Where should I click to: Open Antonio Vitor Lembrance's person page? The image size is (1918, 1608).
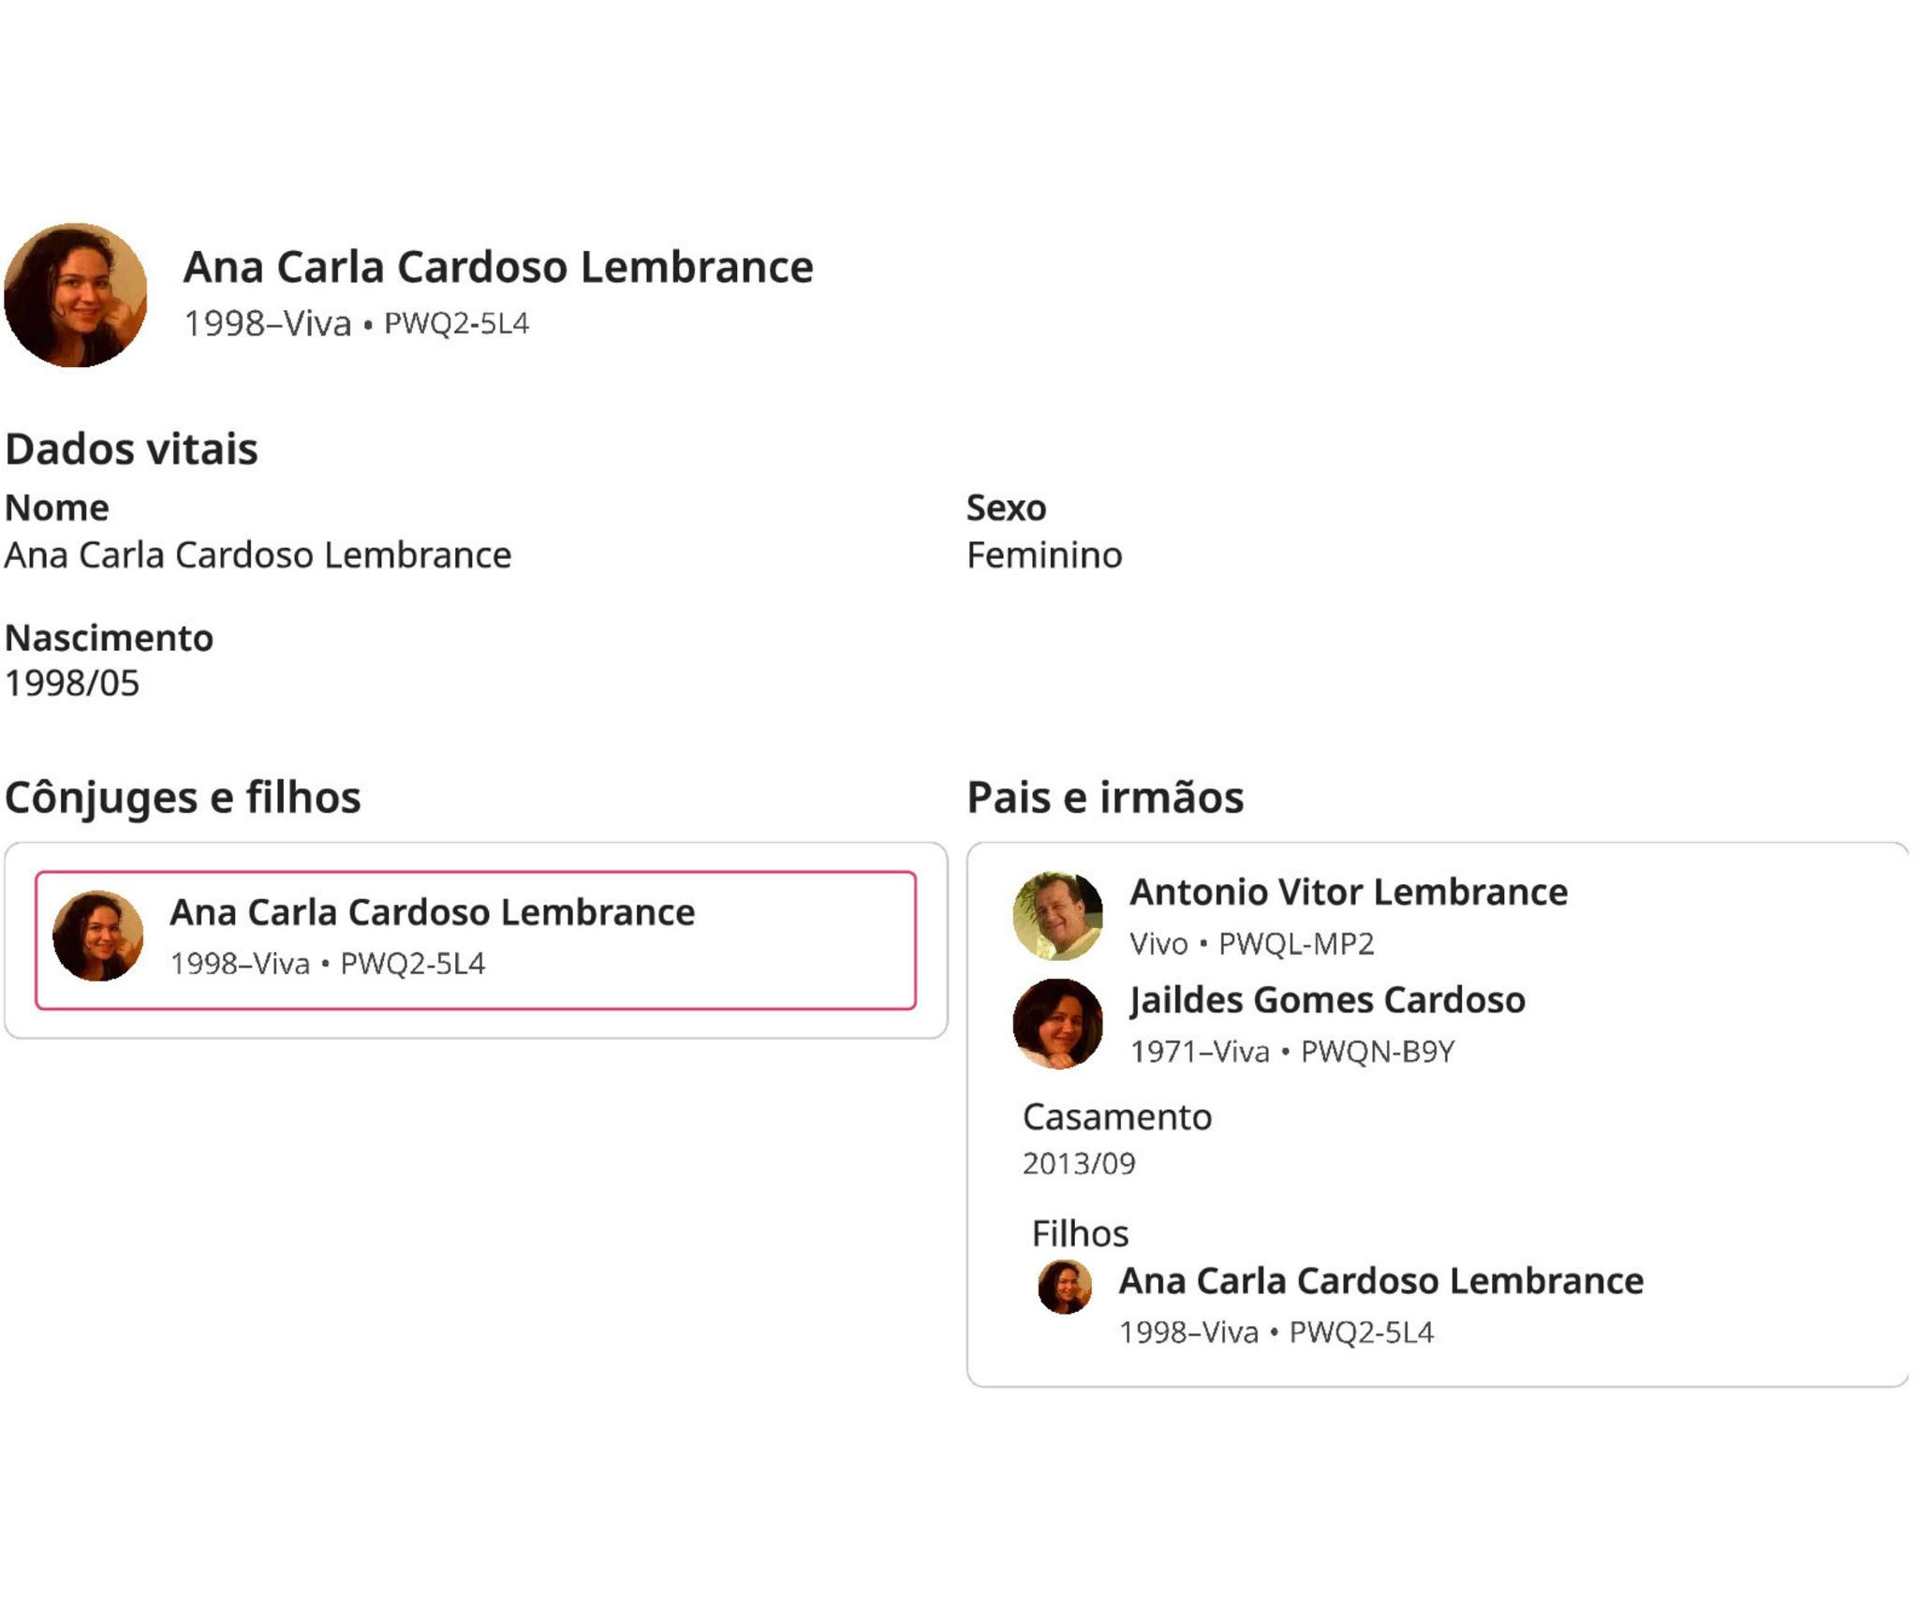(x=1348, y=892)
